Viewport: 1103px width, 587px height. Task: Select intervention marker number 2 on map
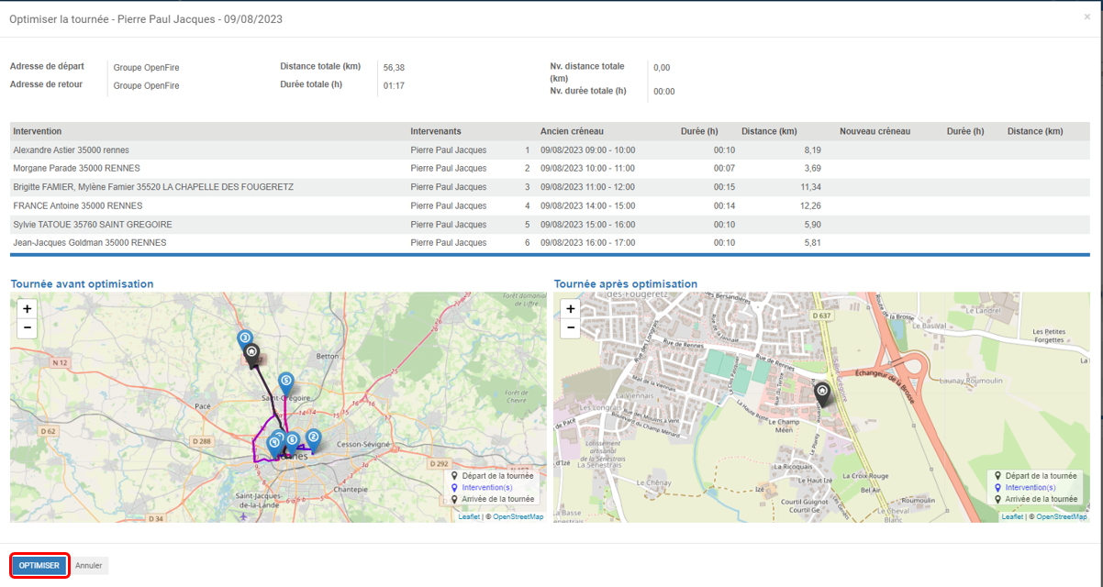(x=313, y=439)
